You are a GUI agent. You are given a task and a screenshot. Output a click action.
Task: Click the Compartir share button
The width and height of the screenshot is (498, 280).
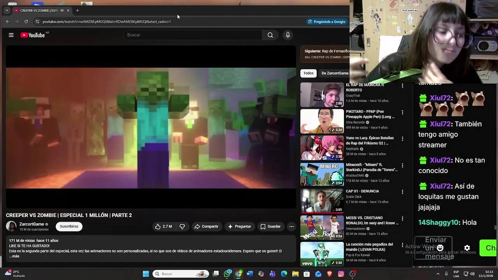(x=207, y=226)
